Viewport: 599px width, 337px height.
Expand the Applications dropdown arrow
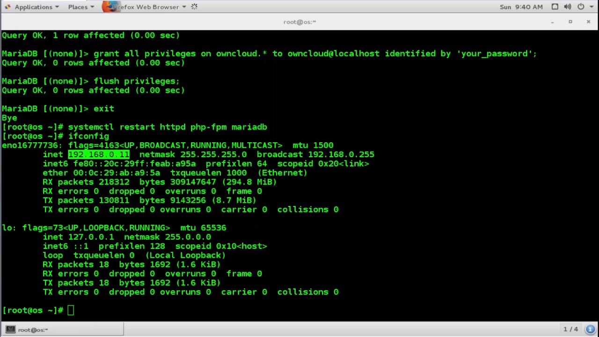coord(57,7)
